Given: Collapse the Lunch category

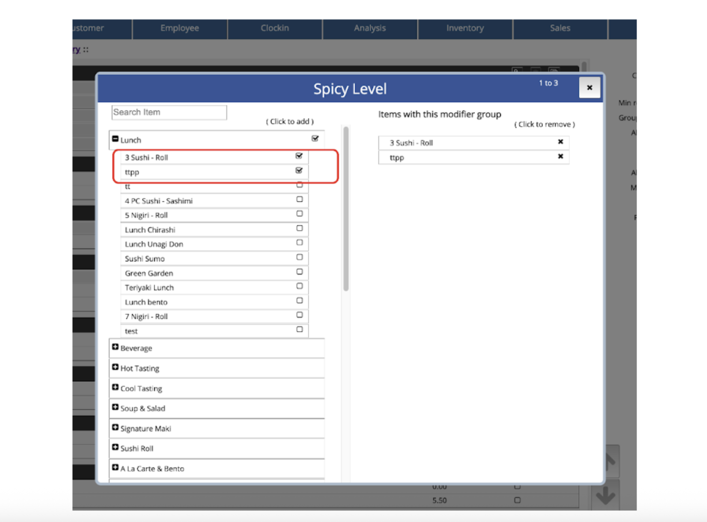Looking at the screenshot, I should (115, 139).
